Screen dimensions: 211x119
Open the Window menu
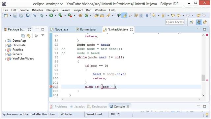100,10
